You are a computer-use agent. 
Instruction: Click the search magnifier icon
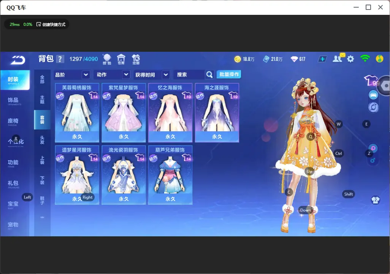coord(209,75)
